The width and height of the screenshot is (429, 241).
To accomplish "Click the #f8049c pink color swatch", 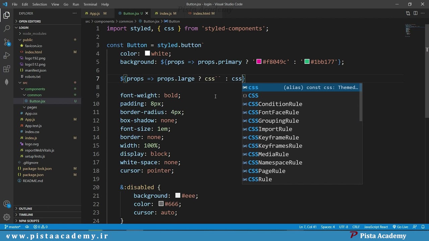I will tap(259, 62).
